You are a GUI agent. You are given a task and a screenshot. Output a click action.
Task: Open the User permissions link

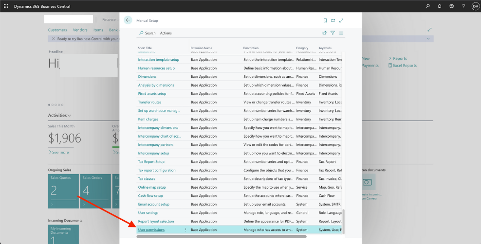click(151, 230)
